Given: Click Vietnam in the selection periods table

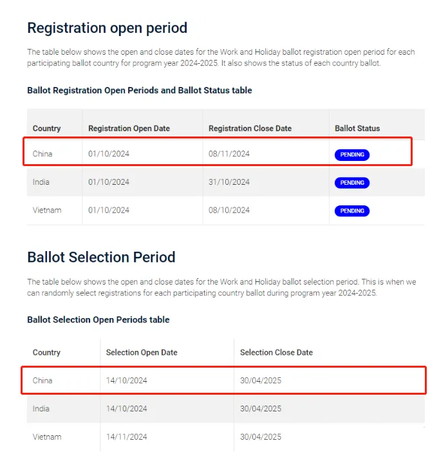Looking at the screenshot, I should click(x=47, y=437).
